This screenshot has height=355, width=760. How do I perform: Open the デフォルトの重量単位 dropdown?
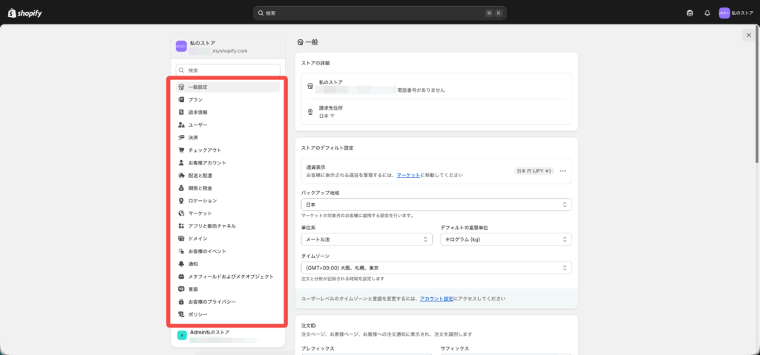point(506,239)
